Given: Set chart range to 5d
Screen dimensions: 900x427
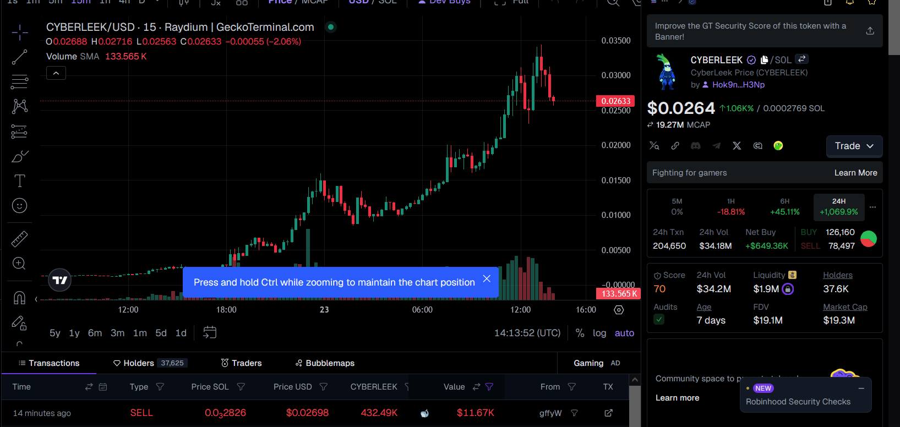Looking at the screenshot, I should 161,333.
